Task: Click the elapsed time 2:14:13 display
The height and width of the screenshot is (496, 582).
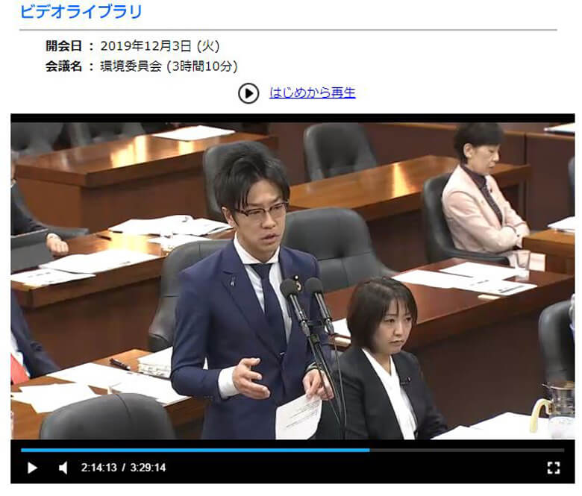Action: 98,468
